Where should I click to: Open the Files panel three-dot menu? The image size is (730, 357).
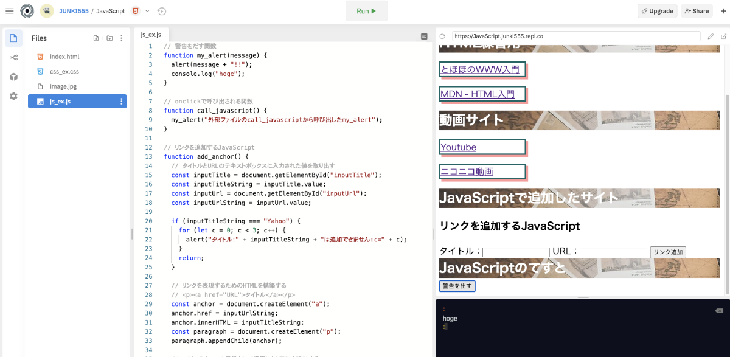coord(121,38)
